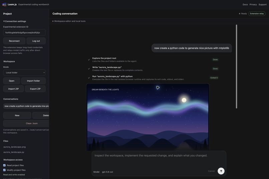Image resolution: width=269 pixels, height=179 pixels.
Task: Click the conversation vertical scrollbar
Action: pyautogui.click(x=236, y=66)
